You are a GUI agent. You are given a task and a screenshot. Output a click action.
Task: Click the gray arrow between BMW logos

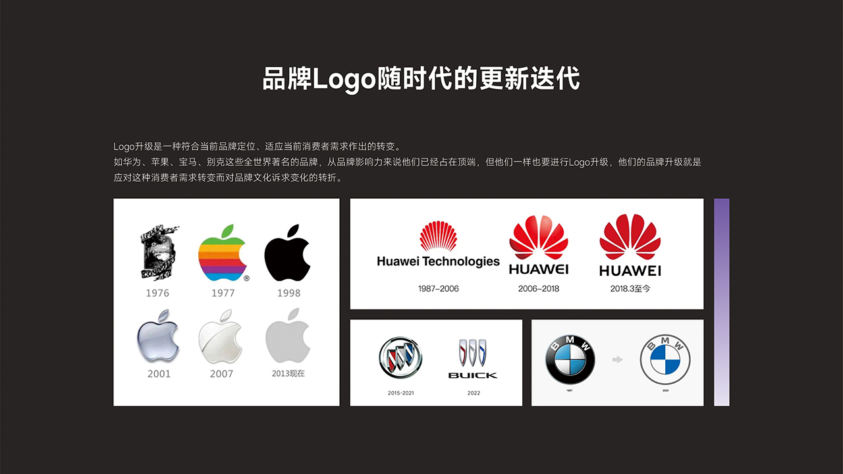[617, 359]
